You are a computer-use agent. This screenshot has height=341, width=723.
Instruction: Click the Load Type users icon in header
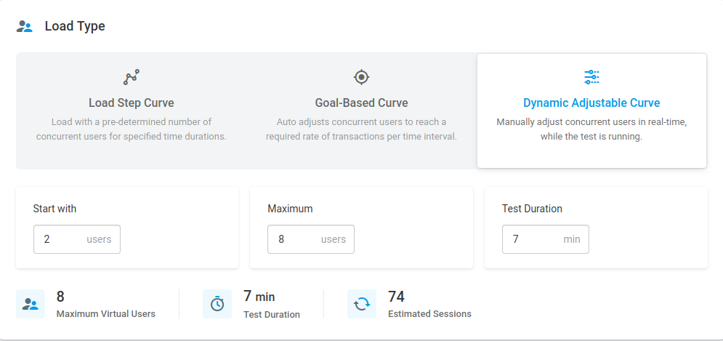pos(25,27)
